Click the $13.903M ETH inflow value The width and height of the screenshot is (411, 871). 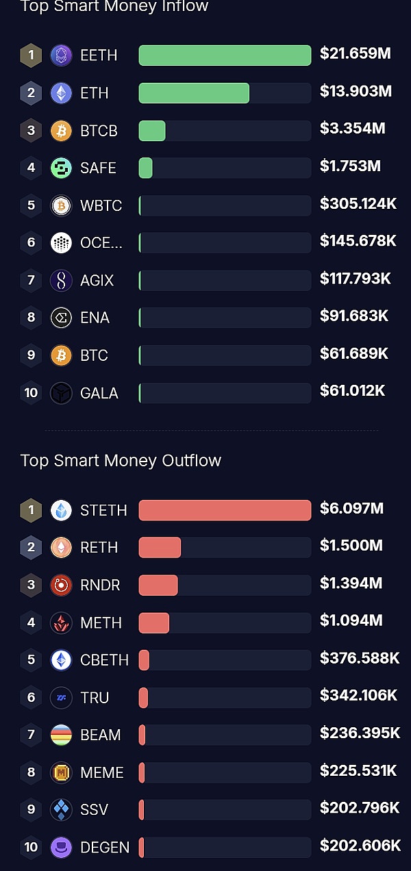pos(356,91)
